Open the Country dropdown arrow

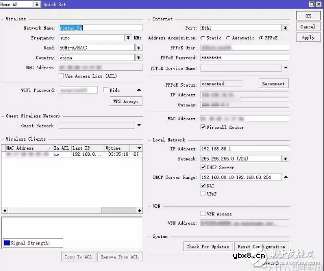(139, 58)
